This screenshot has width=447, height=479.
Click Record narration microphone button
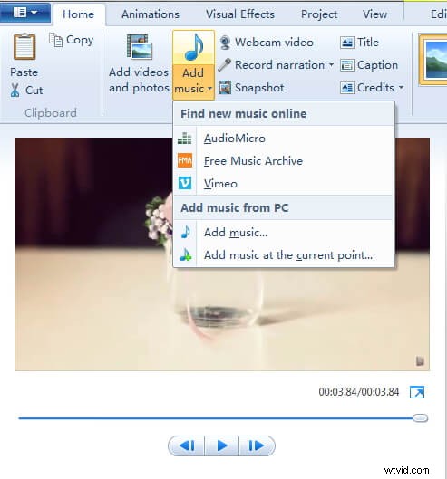tap(271, 65)
